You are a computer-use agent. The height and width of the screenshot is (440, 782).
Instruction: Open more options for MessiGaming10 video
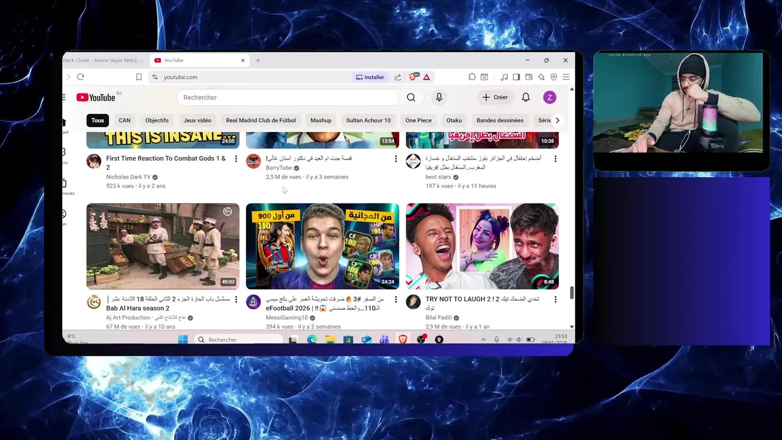click(x=395, y=299)
